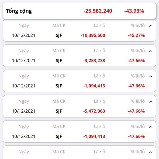
Task: Collapse the chevron on the partially visible bottom card
Action: pos(151,152)
